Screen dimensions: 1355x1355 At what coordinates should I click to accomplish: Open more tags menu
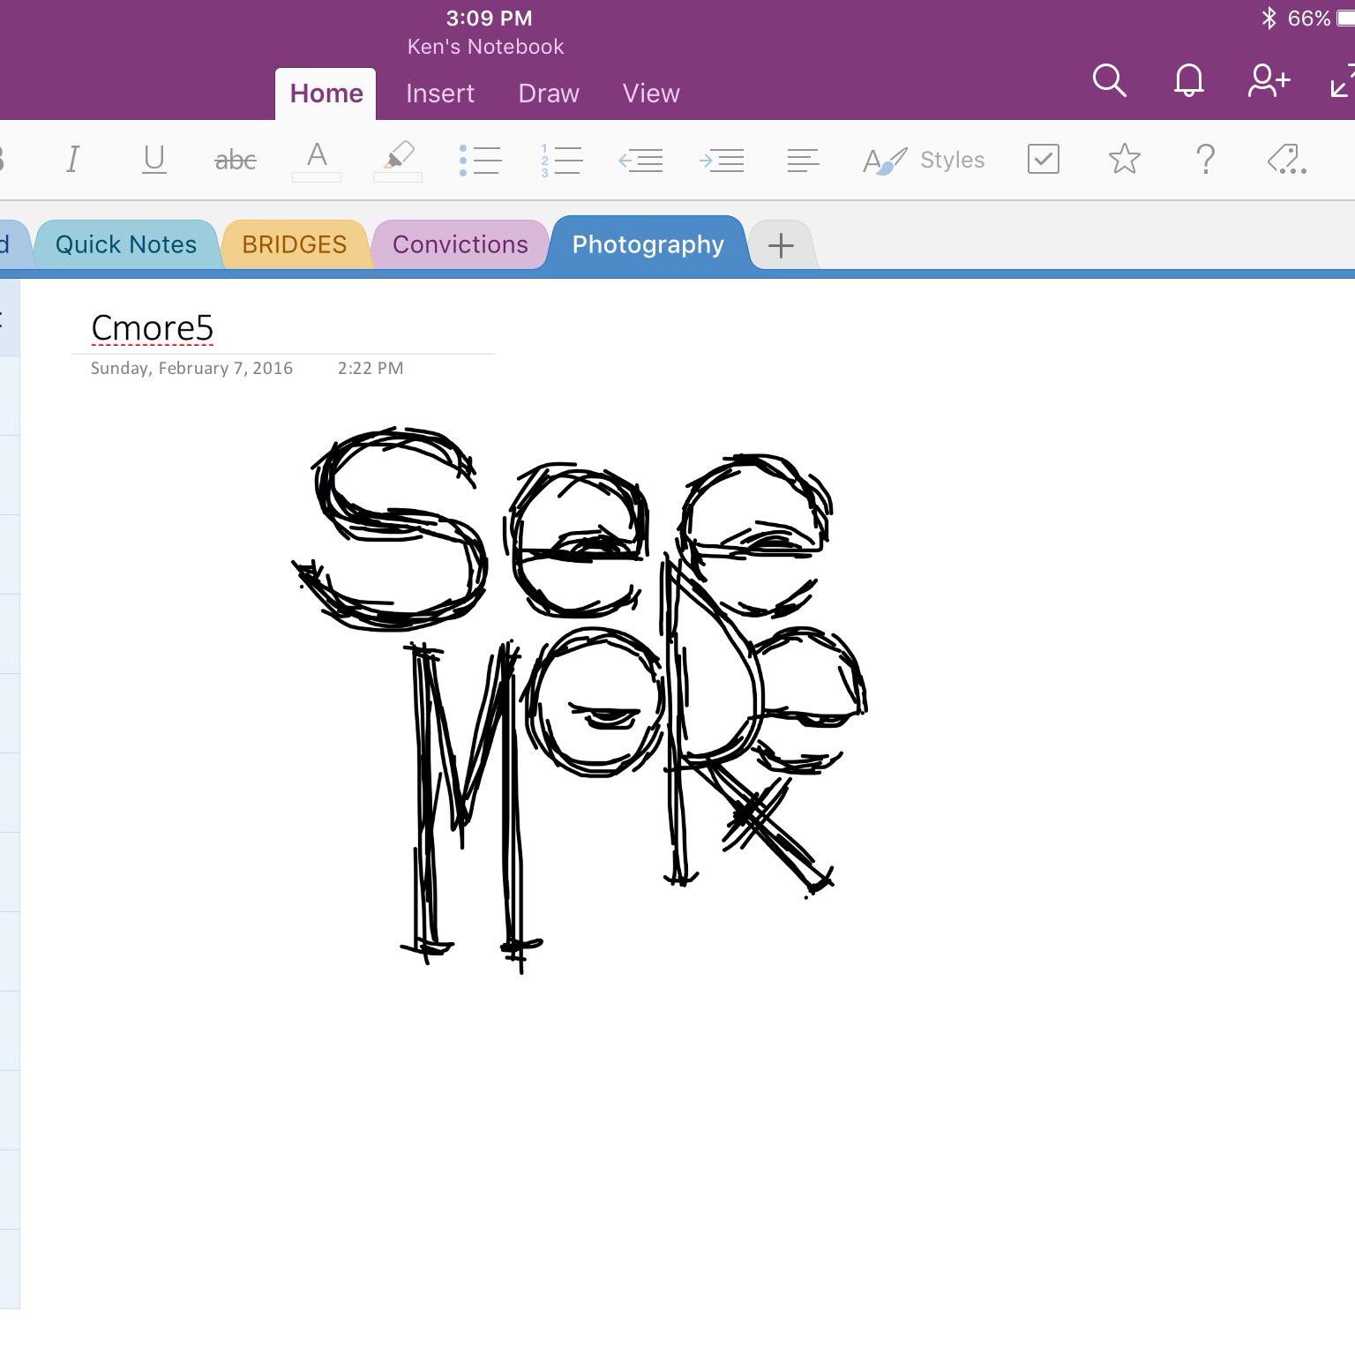coord(1287,160)
